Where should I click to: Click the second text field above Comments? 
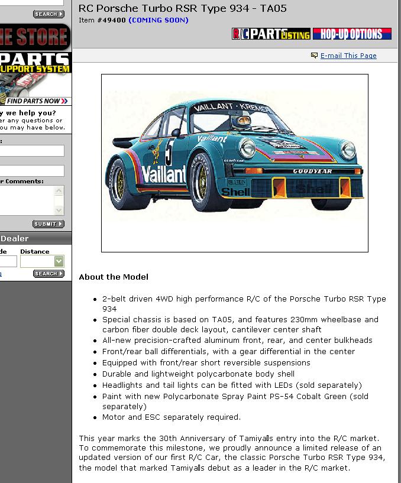[x=32, y=171]
